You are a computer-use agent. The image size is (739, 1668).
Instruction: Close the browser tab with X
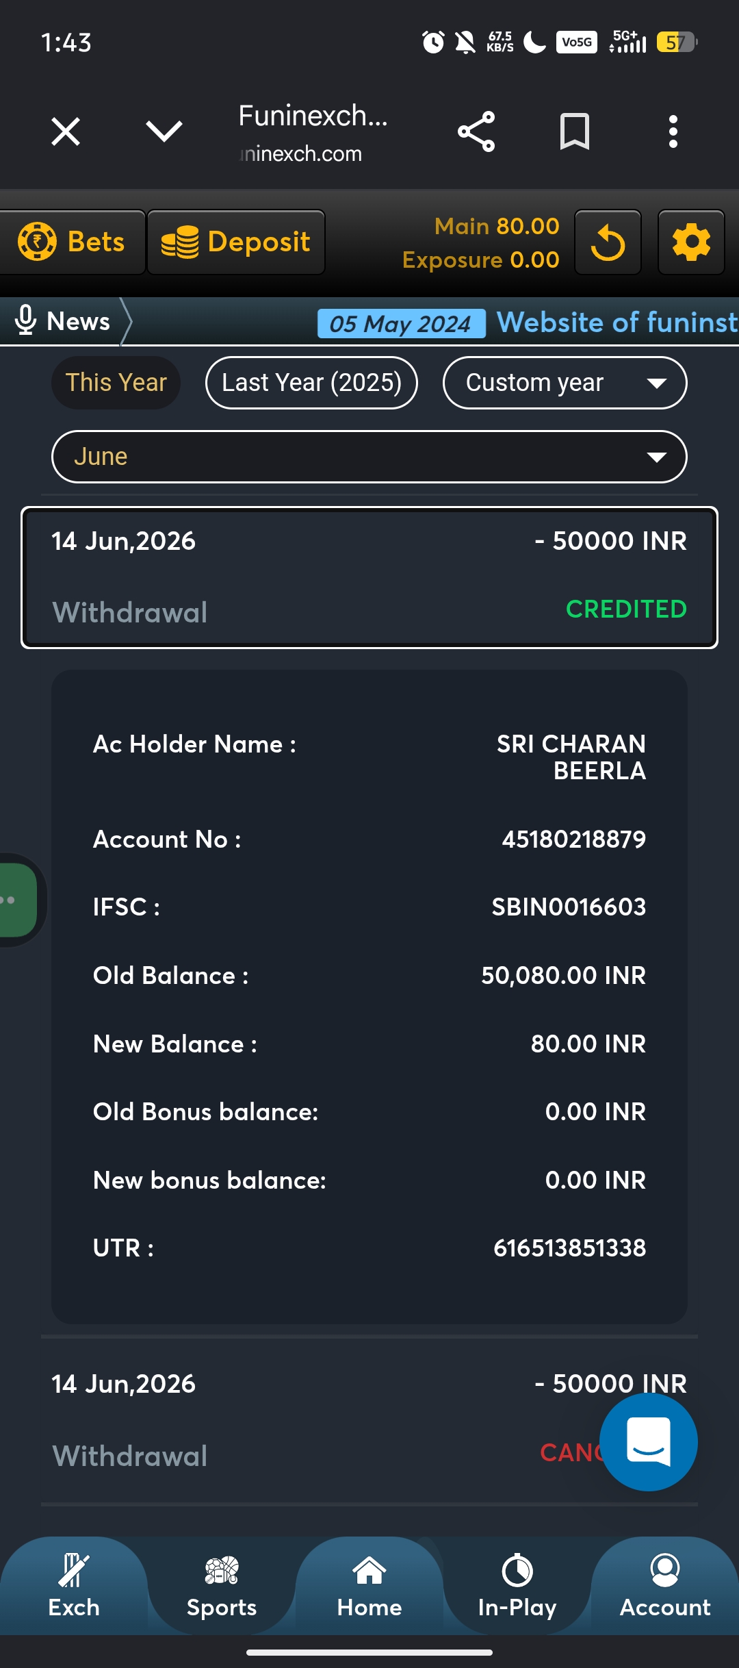[66, 131]
